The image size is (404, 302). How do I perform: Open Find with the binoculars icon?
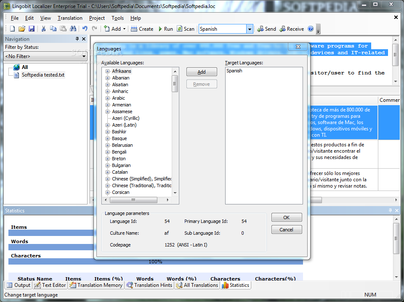pyautogui.click(x=73, y=29)
